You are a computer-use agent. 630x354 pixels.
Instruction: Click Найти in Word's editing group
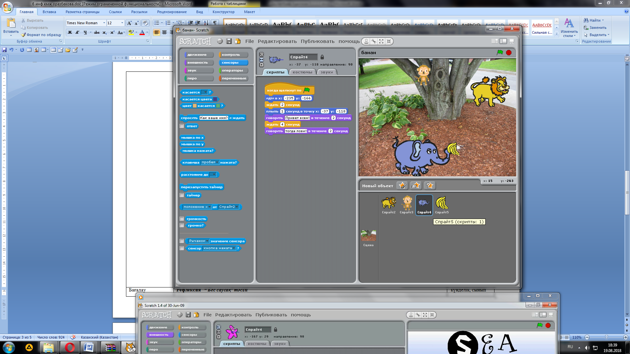(x=594, y=20)
